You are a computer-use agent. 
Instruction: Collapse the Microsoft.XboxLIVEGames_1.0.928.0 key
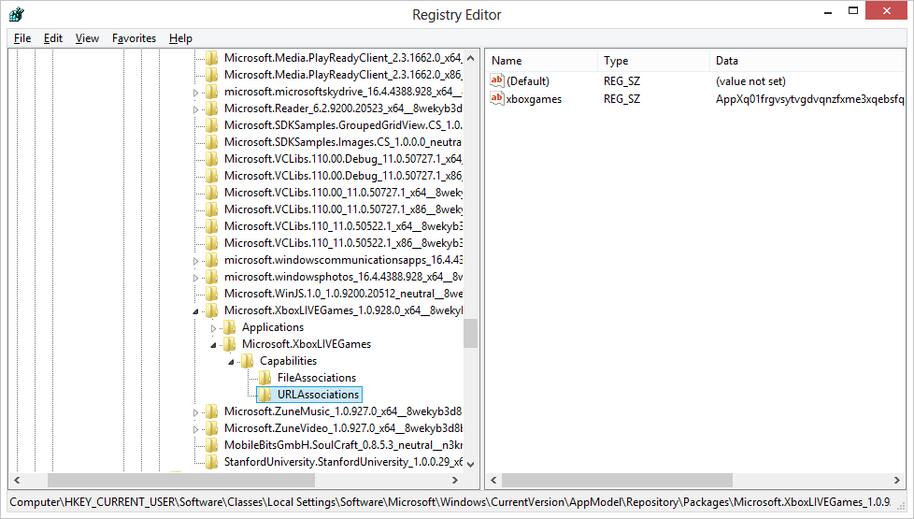pyautogui.click(x=196, y=312)
